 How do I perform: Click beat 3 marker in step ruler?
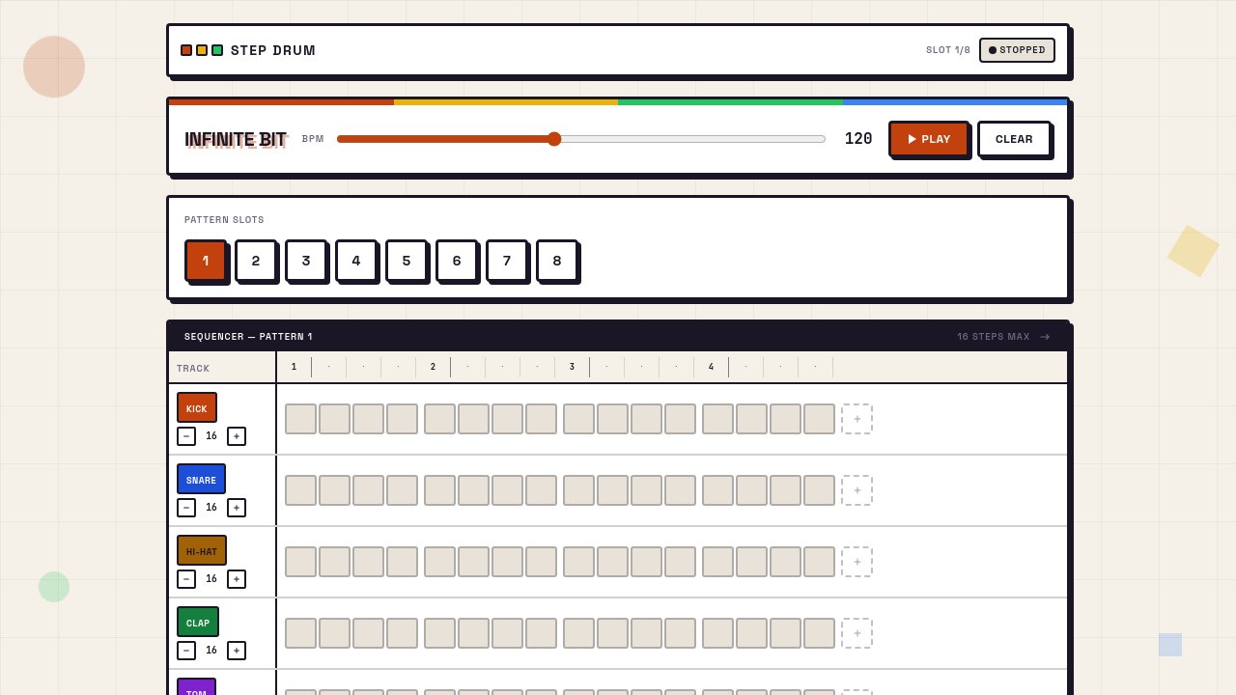click(573, 367)
